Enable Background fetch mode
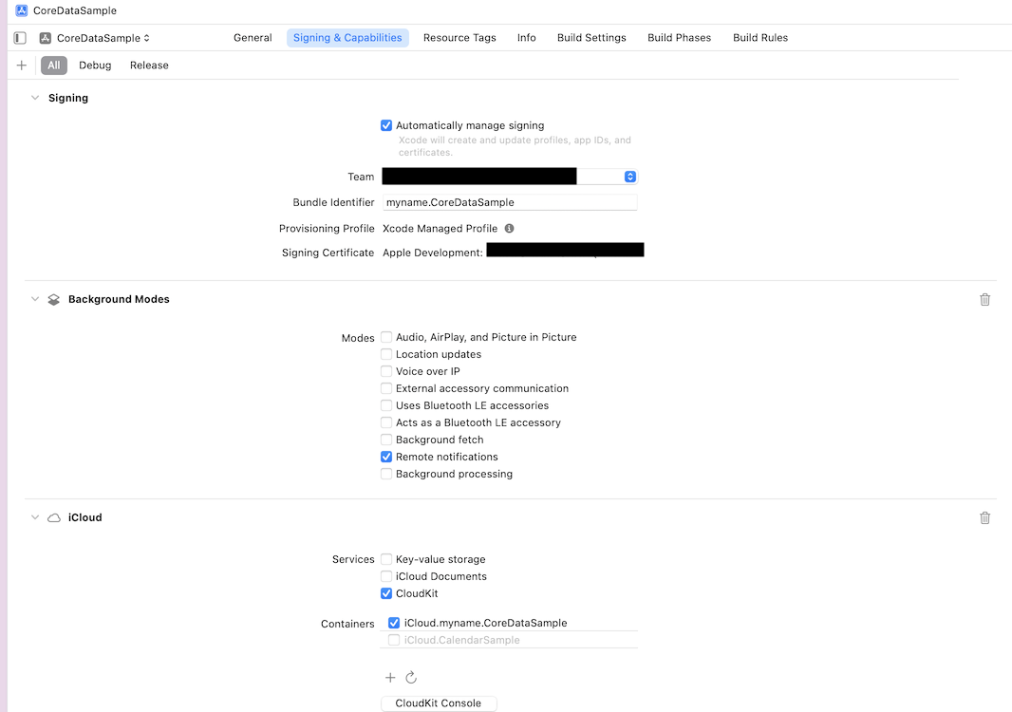The height and width of the screenshot is (712, 1012). [386, 440]
